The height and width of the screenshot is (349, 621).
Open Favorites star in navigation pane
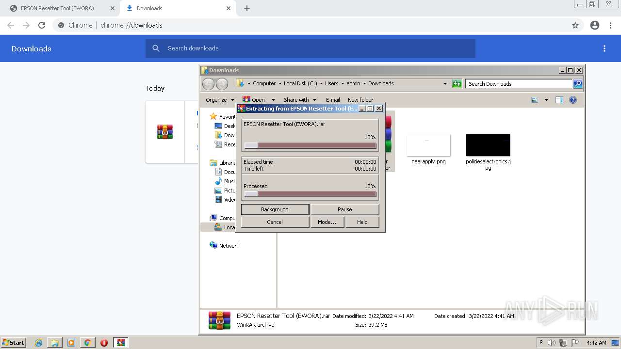click(213, 116)
